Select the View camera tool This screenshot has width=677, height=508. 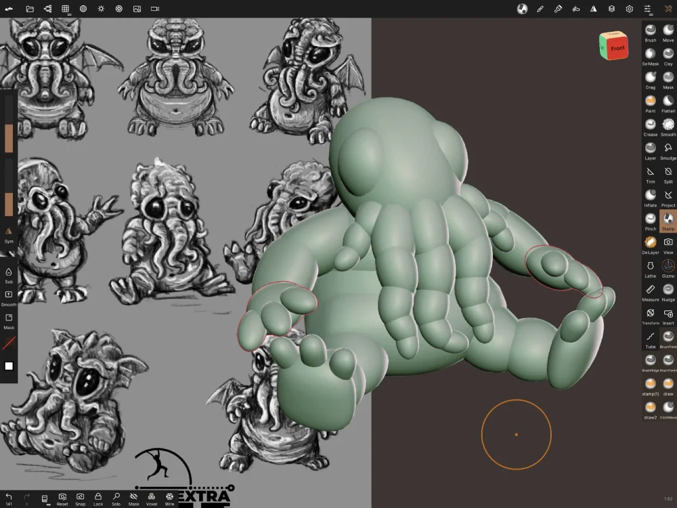pos(668,245)
